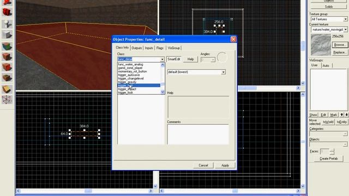Switch to the Flags tab

[160, 48]
